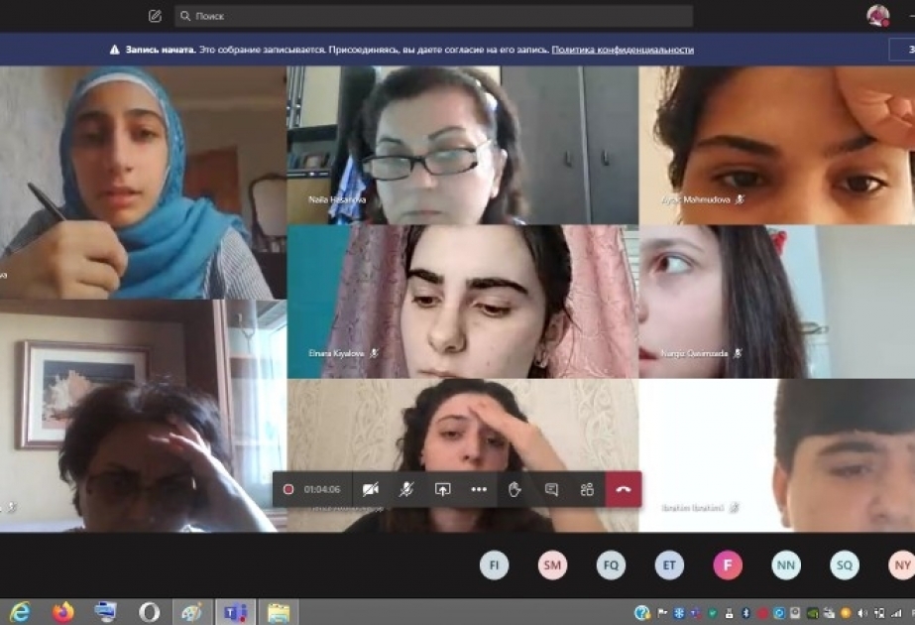Click Naila Hasanova's video tile
Screen dimensions: 915x625
click(x=463, y=145)
